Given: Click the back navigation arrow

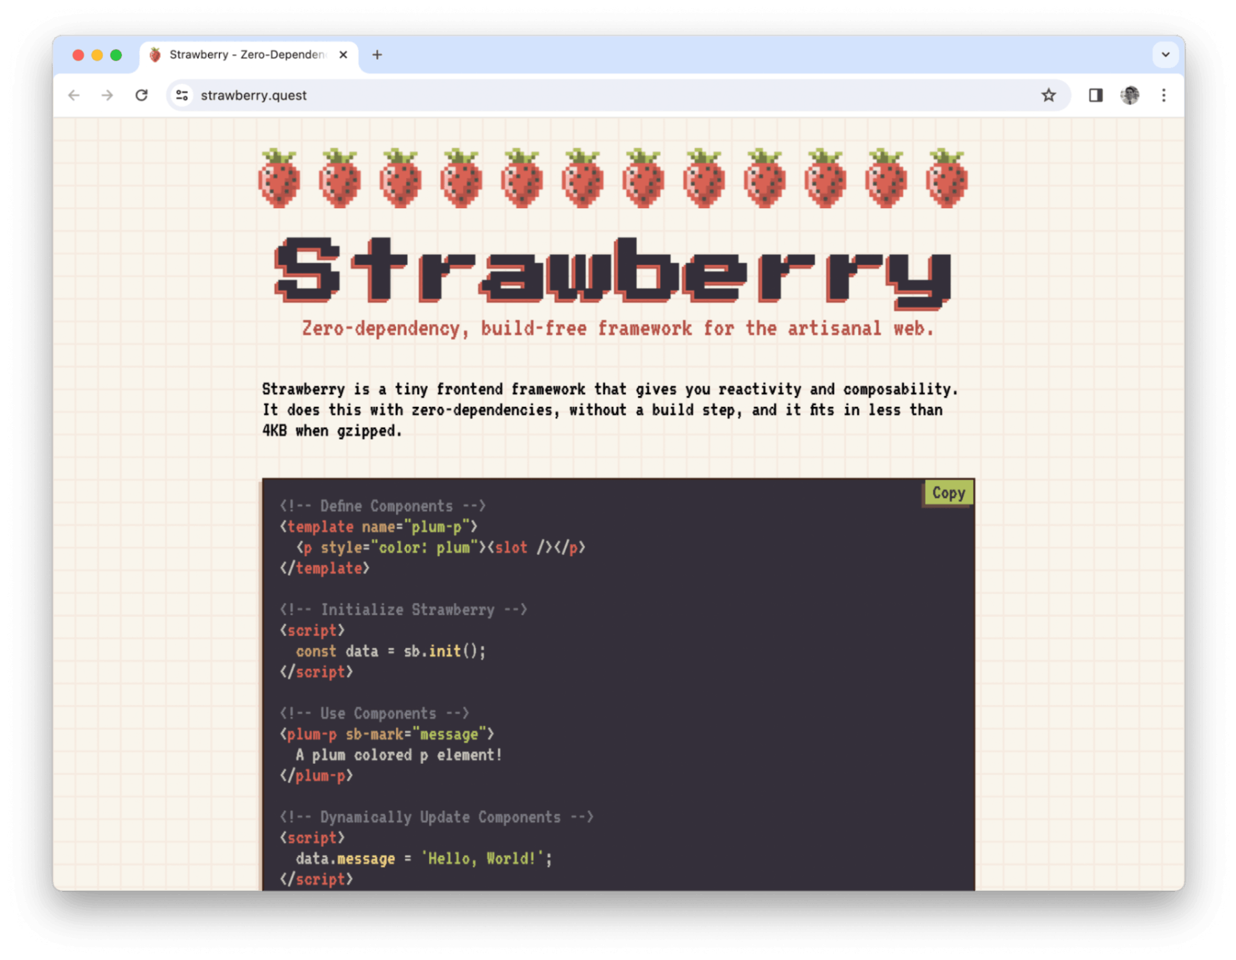Looking at the screenshot, I should 74,95.
